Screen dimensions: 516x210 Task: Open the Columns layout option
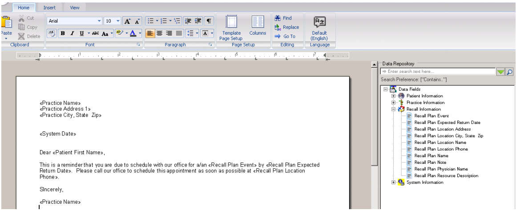coord(258,25)
